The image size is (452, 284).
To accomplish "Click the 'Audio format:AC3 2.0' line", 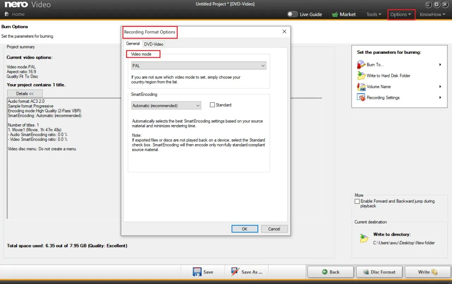I will click(27, 101).
